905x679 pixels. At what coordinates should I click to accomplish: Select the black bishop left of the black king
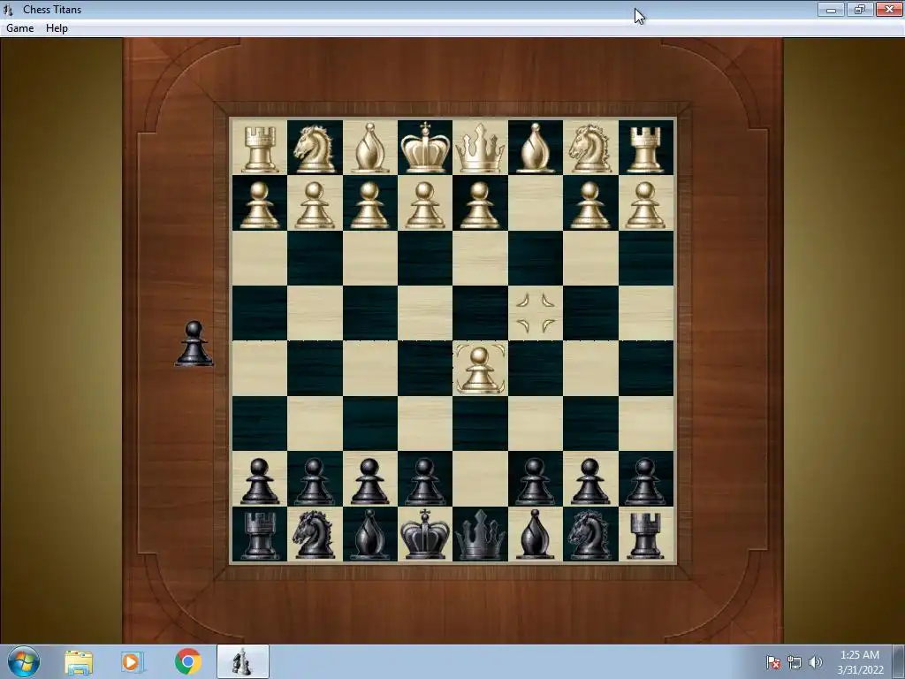[369, 535]
